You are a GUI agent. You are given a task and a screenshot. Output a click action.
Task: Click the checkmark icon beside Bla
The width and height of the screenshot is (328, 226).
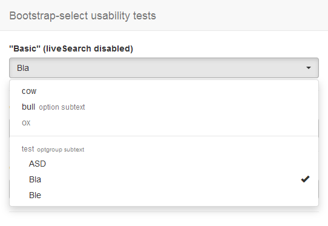305,179
